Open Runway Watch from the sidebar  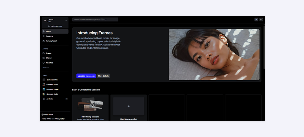[51, 41]
